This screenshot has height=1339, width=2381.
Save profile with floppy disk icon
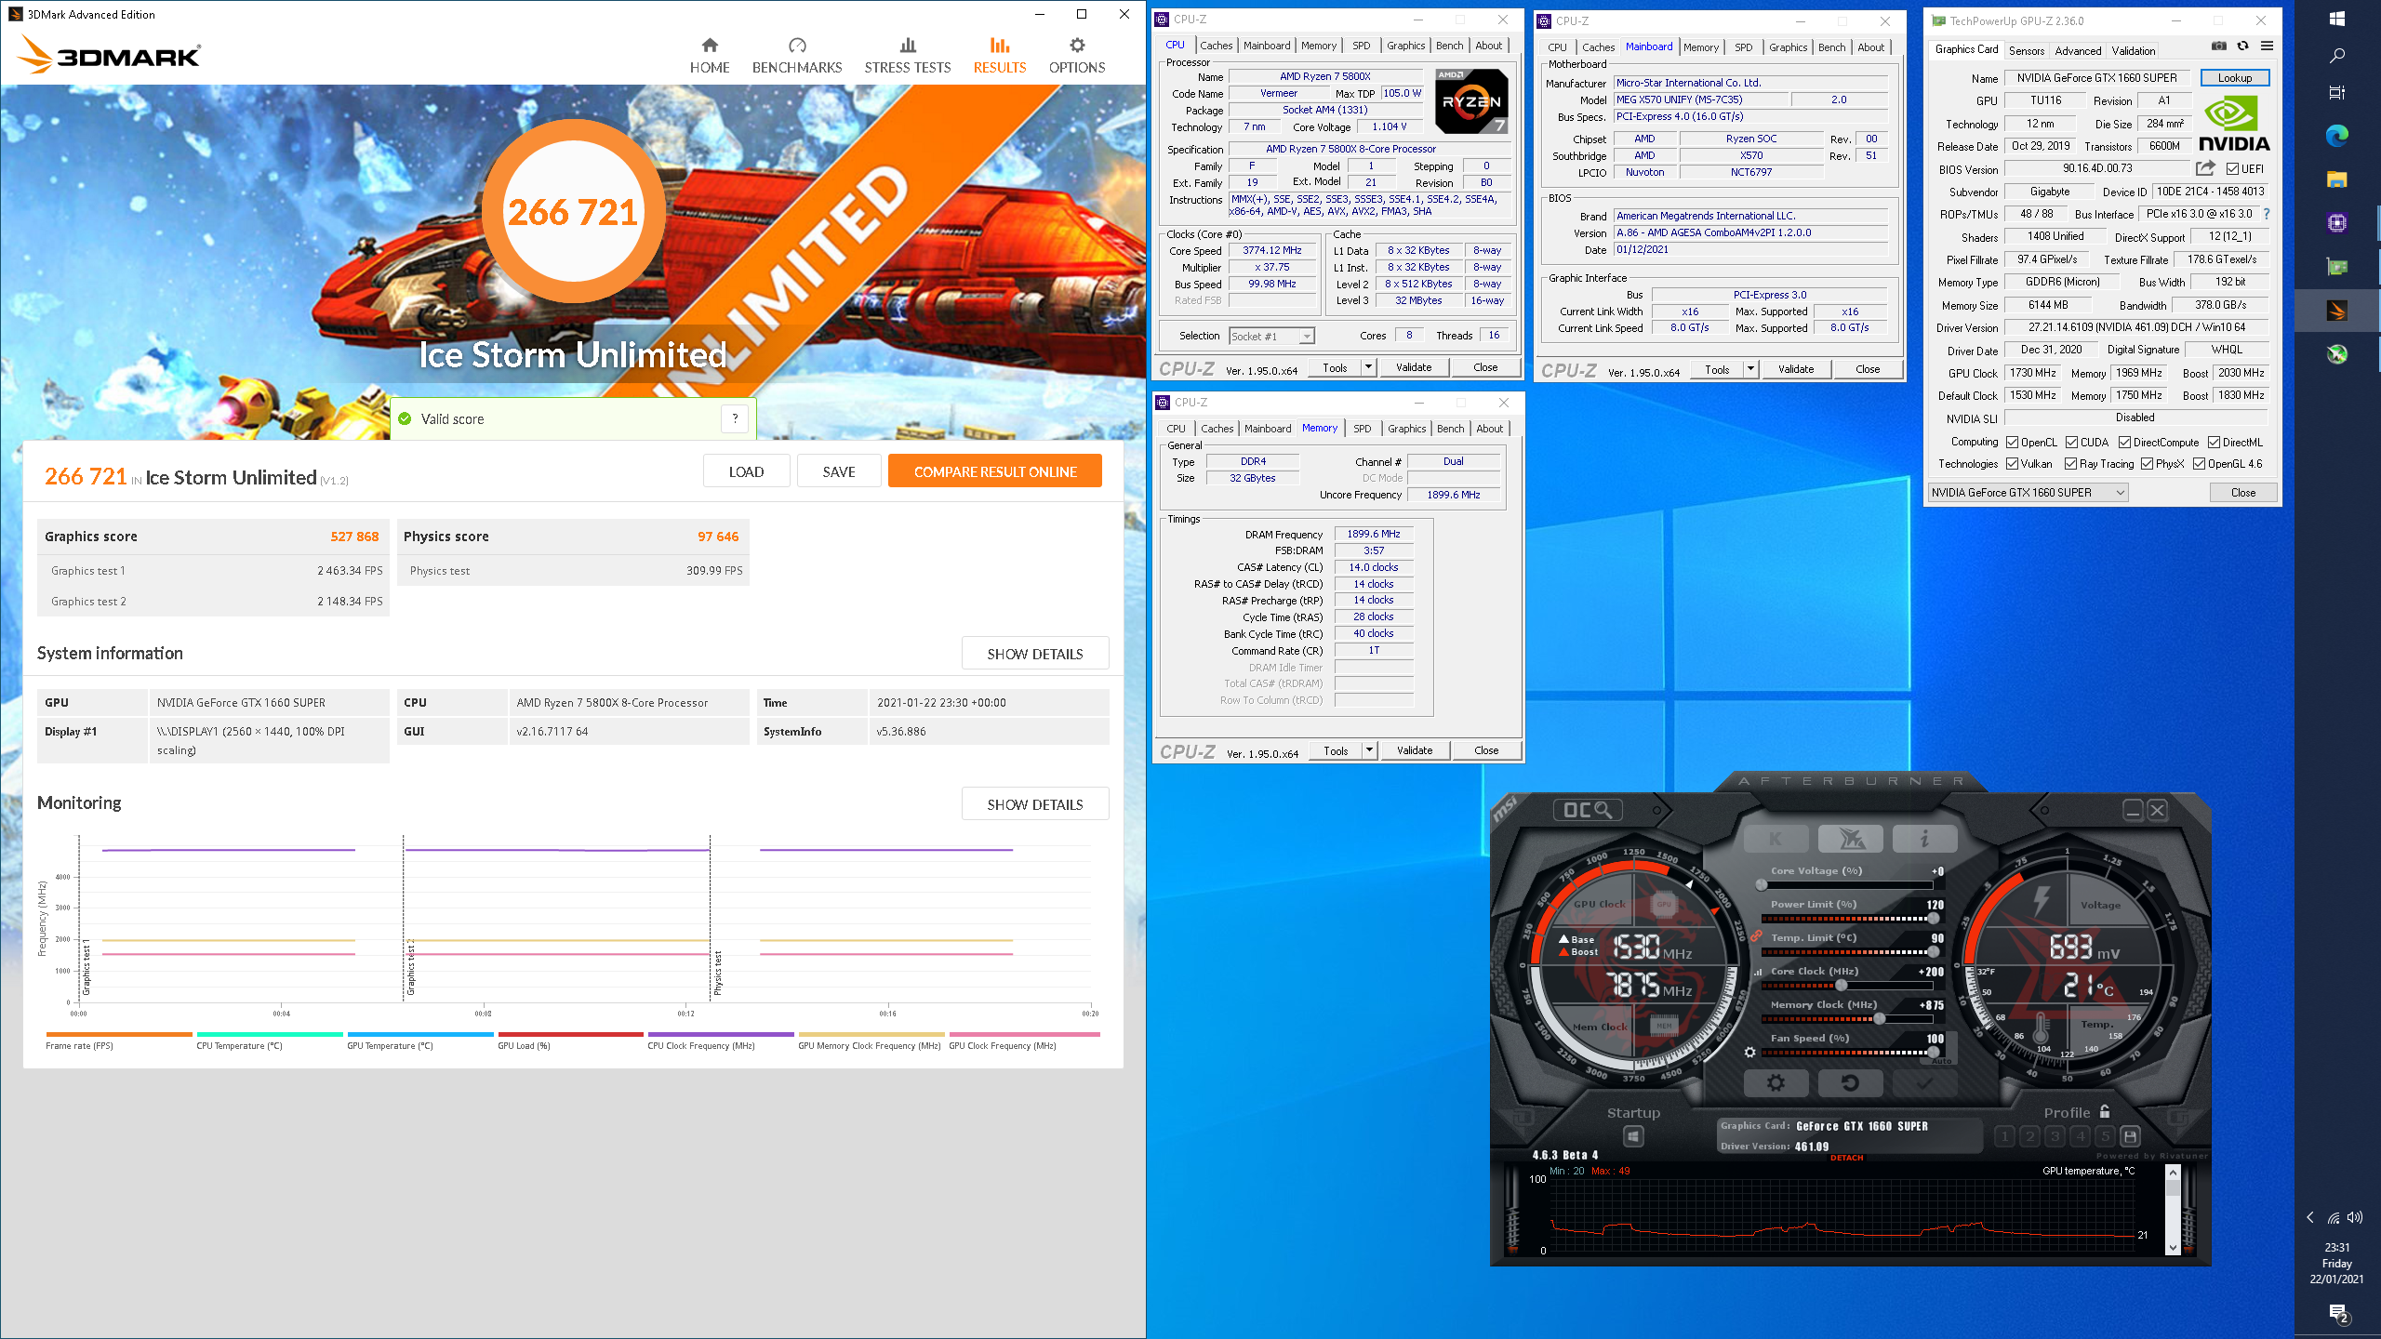pos(2131,1136)
